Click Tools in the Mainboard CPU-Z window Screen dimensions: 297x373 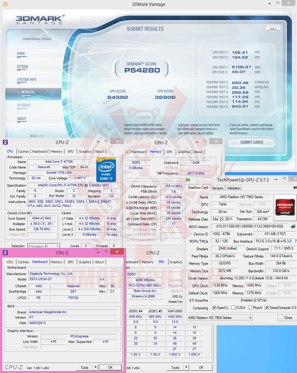[x=84, y=367]
